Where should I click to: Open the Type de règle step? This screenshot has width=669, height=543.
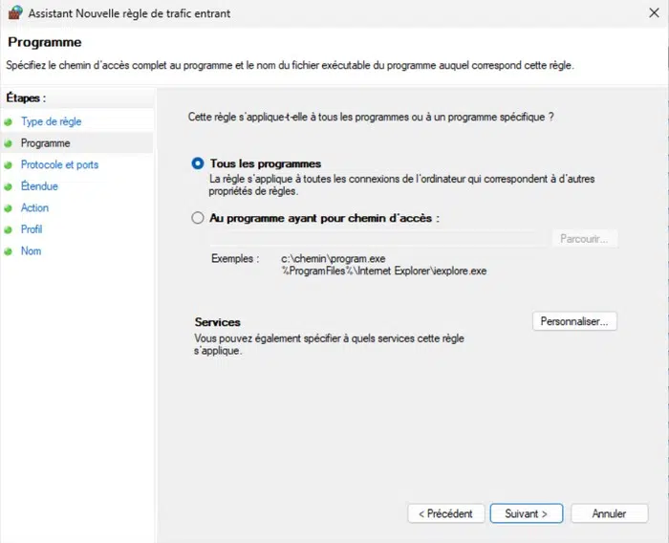(x=51, y=121)
